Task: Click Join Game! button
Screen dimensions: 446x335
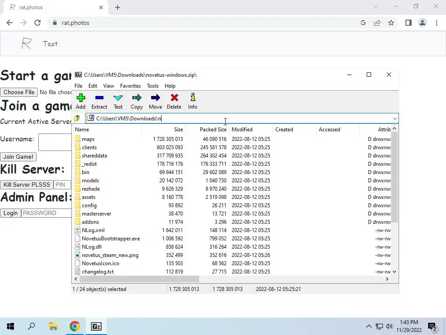Action: point(18,157)
